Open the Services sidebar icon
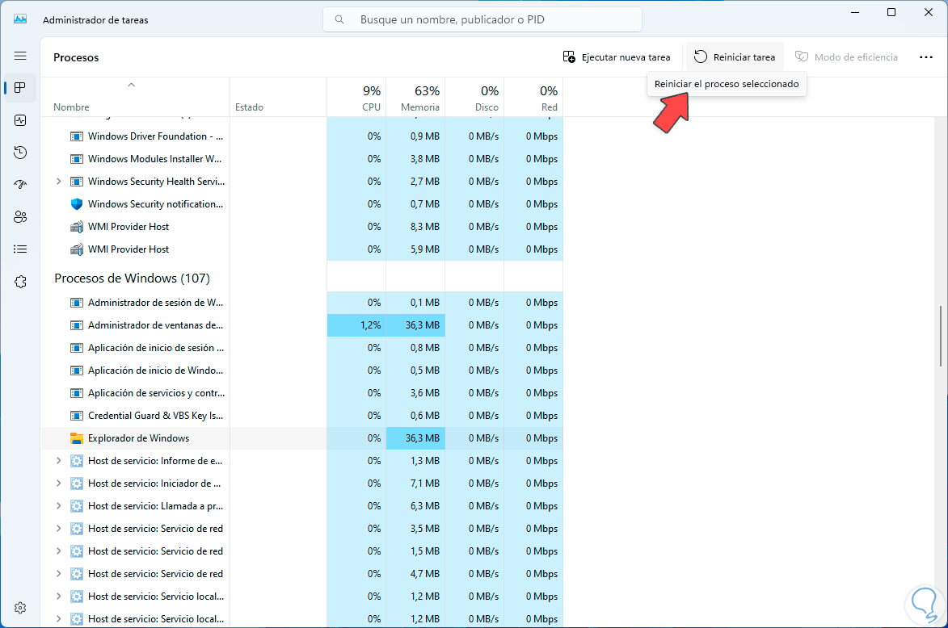This screenshot has width=948, height=628. click(x=20, y=282)
